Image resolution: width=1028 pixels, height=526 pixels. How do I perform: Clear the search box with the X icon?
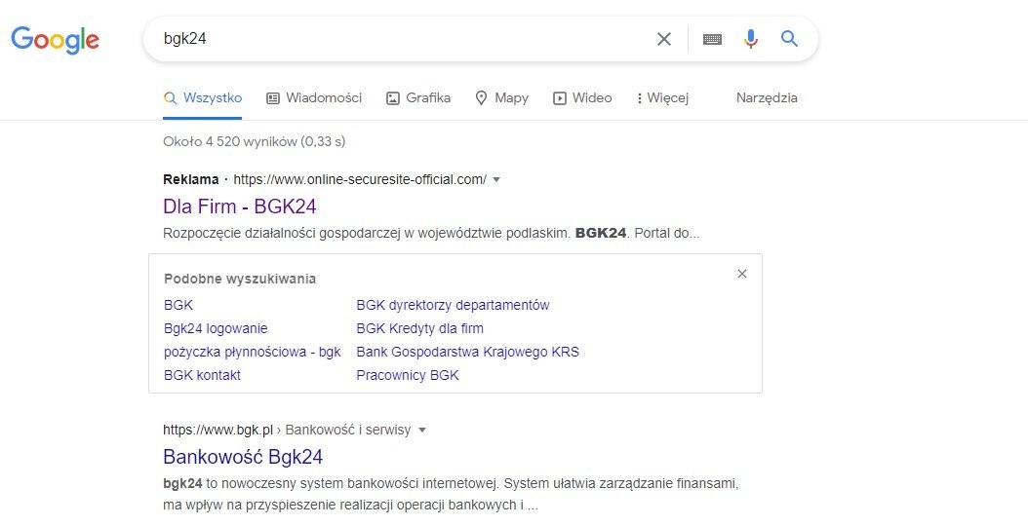coord(664,39)
